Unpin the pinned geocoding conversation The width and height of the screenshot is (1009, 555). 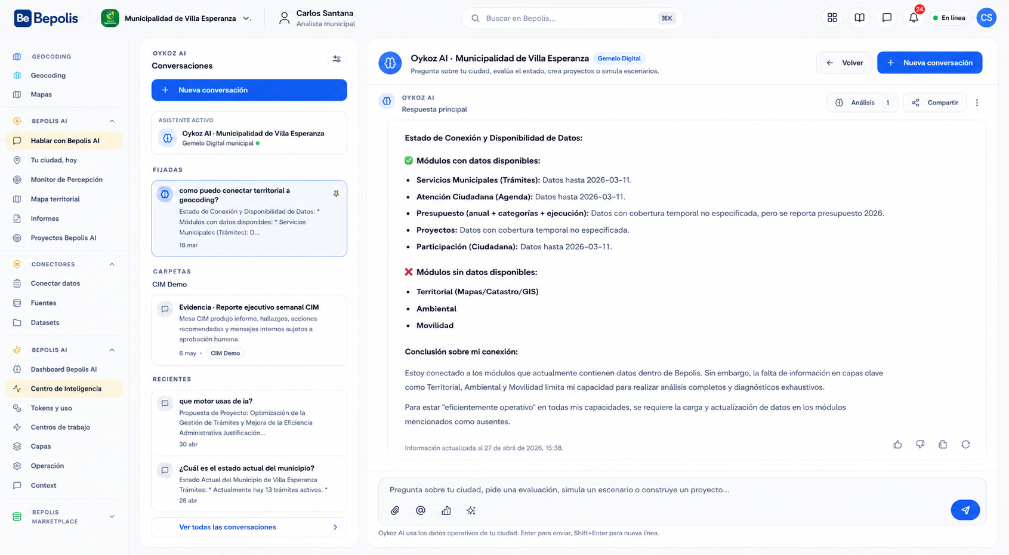point(336,194)
